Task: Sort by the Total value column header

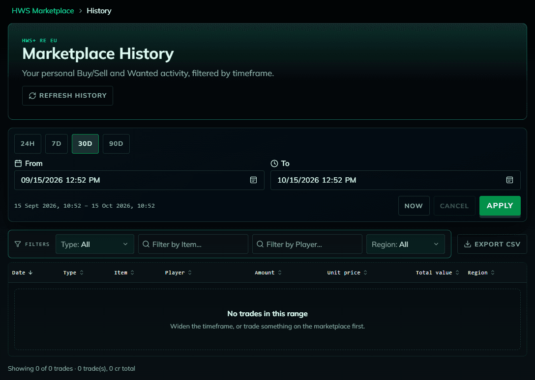Action: [x=438, y=272]
